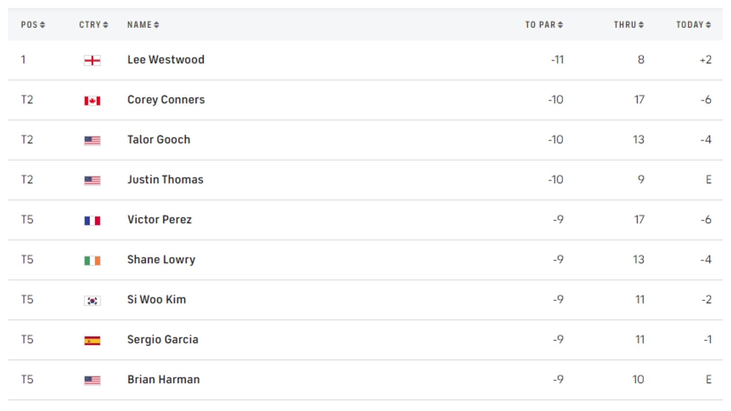Sort leaderboard by CTRY column
731x411 pixels.
click(93, 25)
